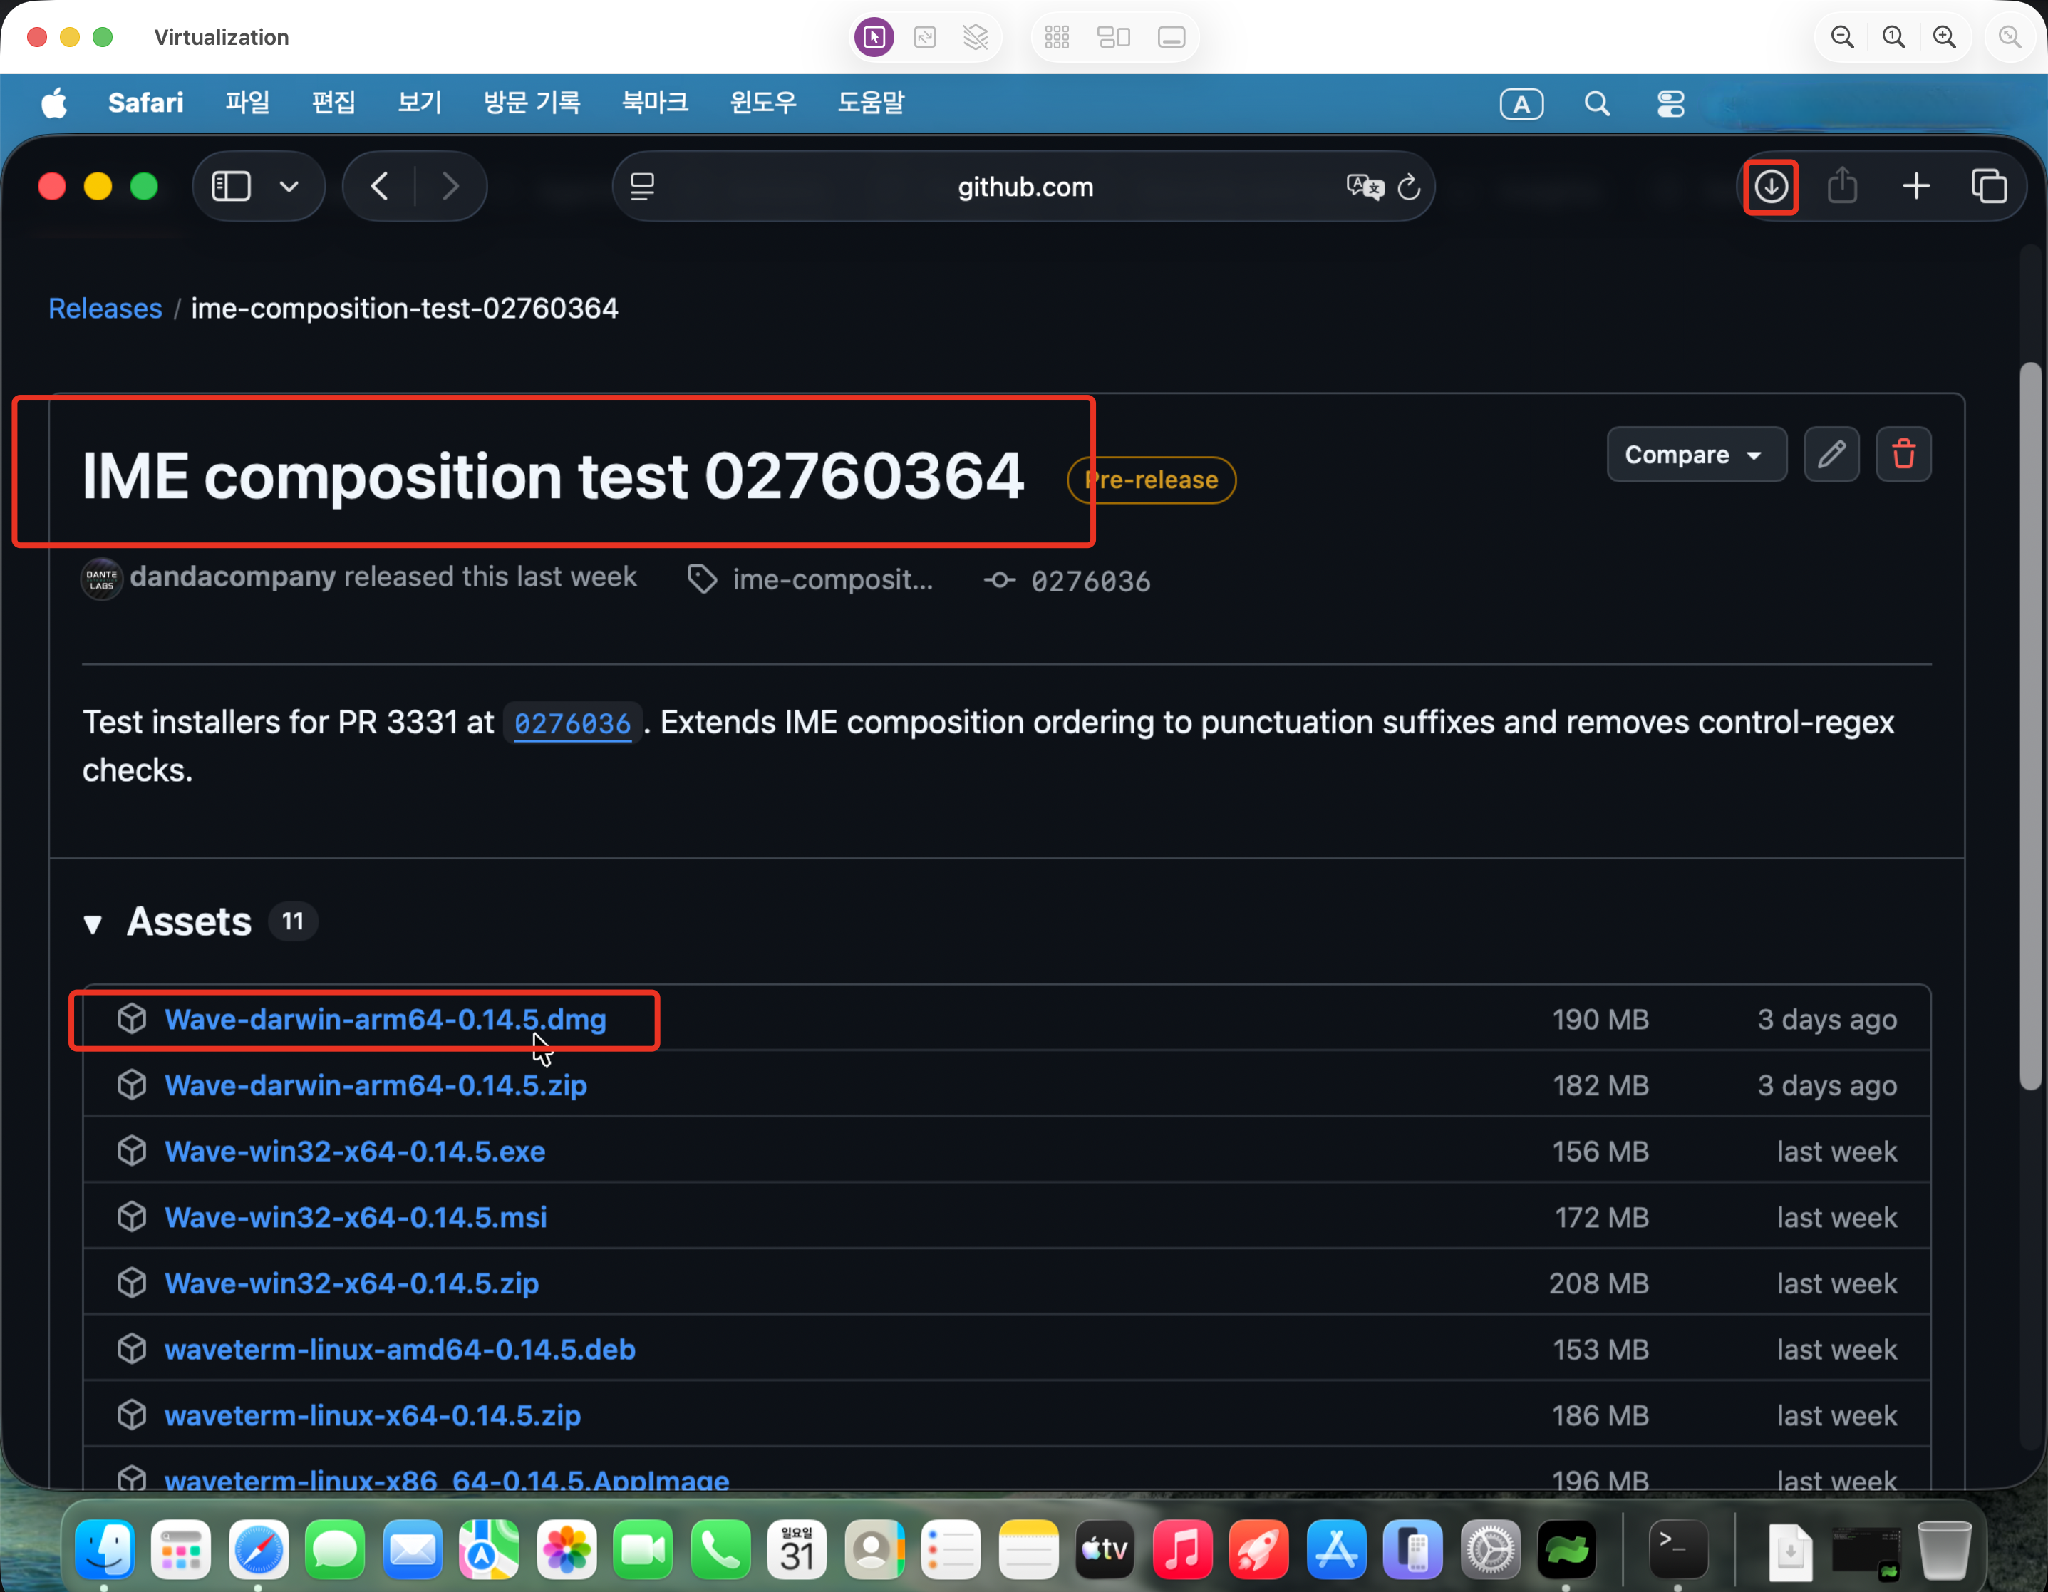Open Messages from the Dock

[335, 1548]
